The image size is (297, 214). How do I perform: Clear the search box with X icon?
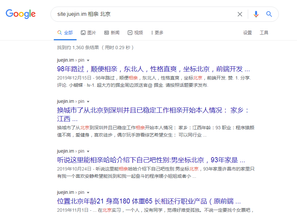coord(240,14)
